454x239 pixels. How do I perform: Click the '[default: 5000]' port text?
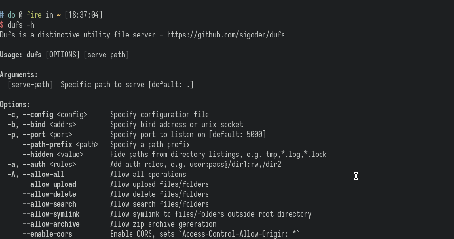[237, 135]
